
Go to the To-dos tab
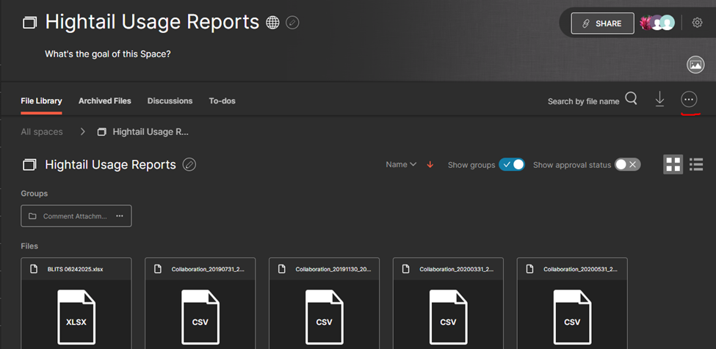coord(223,101)
